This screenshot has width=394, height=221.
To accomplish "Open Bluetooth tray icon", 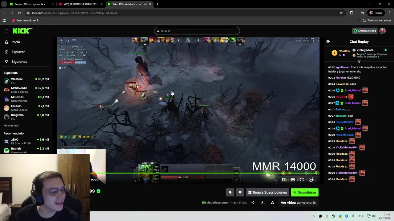I will [x=346, y=216].
